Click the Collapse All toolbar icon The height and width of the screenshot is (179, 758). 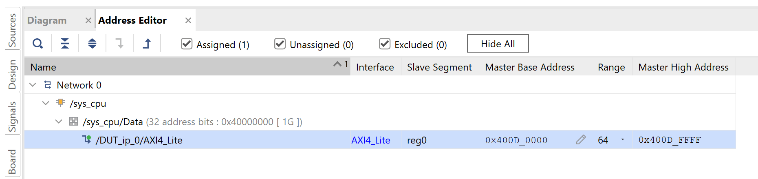65,44
